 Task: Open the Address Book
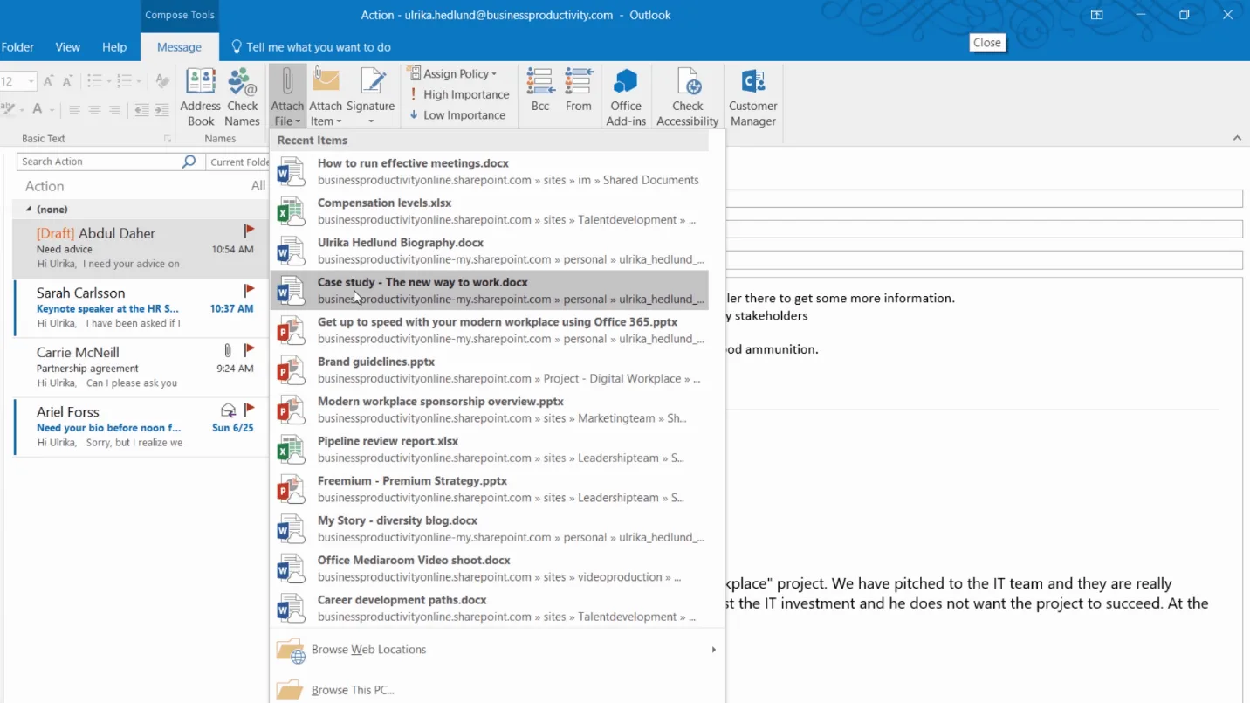click(x=200, y=97)
